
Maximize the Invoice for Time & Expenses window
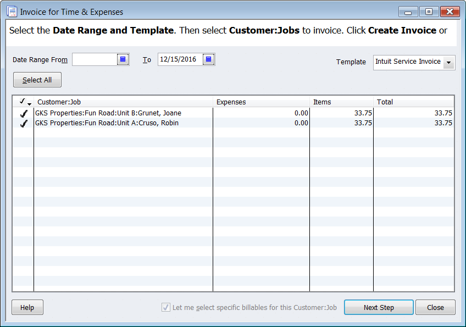[429, 12]
